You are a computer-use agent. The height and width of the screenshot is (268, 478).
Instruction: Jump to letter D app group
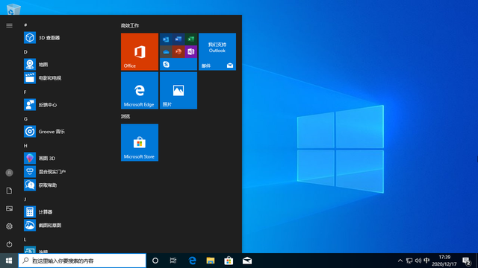click(25, 51)
